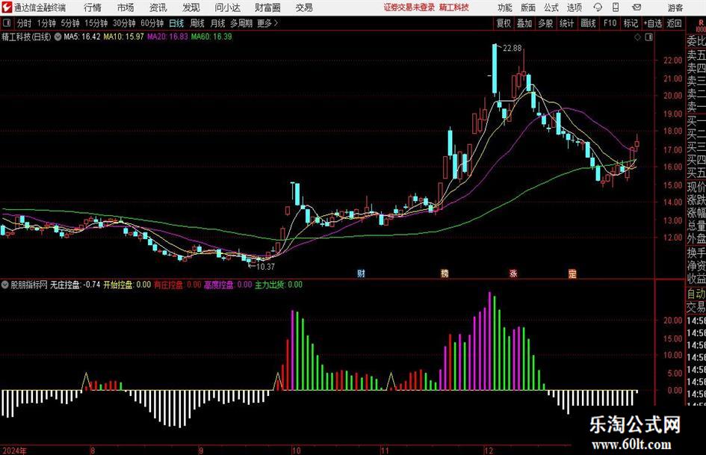The width and height of the screenshot is (706, 455).
Task: Click the 画线 drawing button
Action: point(588,23)
